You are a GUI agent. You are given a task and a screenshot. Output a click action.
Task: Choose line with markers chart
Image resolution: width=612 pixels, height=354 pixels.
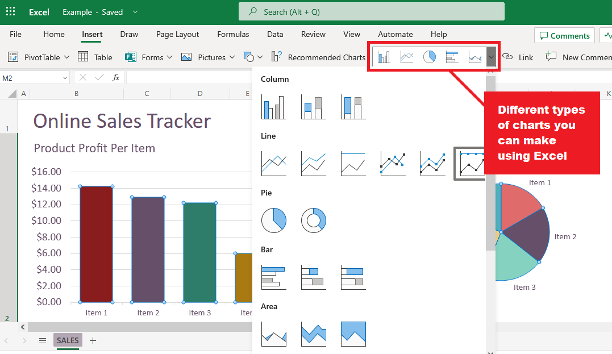(393, 164)
